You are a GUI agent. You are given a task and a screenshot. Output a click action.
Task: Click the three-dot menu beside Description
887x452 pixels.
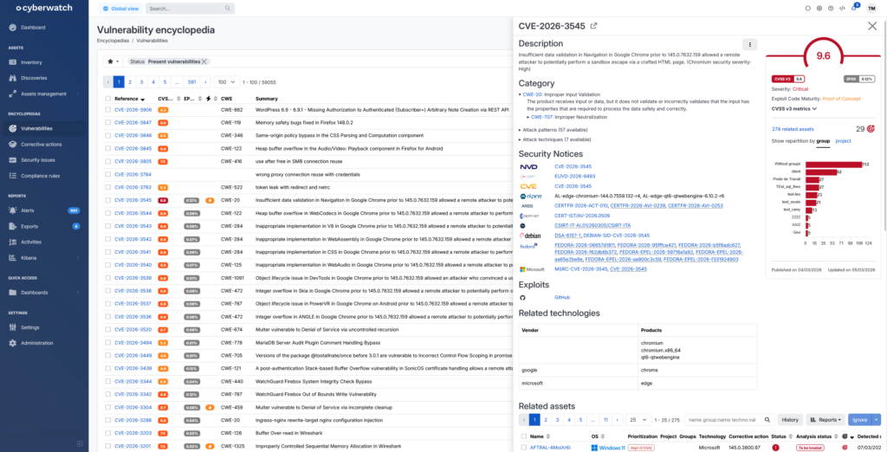(750, 44)
